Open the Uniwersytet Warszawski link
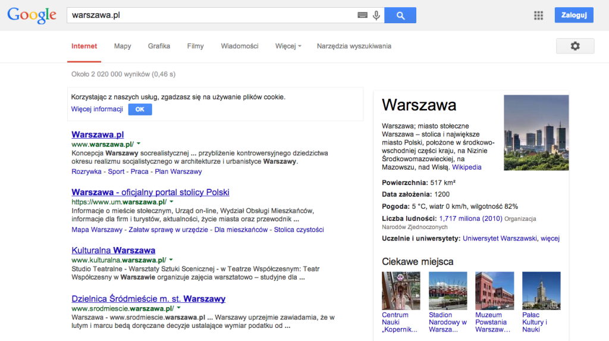Image resolution: width=609 pixels, height=341 pixels. pyautogui.click(x=500, y=239)
